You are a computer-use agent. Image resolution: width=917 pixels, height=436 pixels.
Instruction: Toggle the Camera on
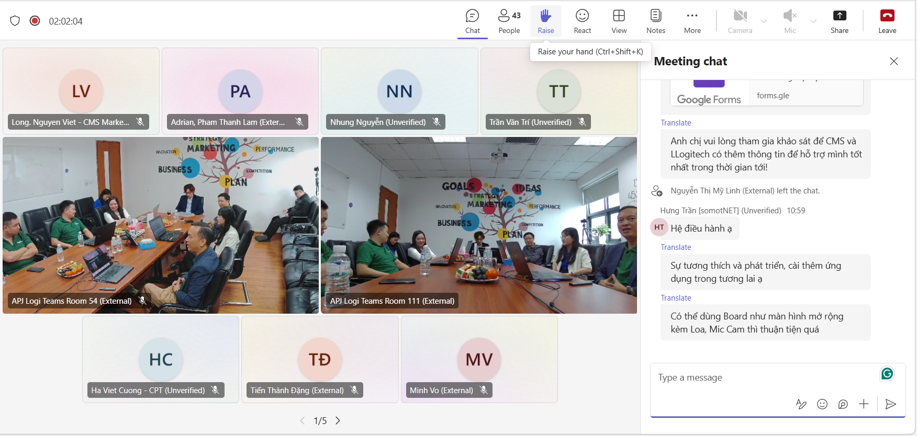point(740,21)
